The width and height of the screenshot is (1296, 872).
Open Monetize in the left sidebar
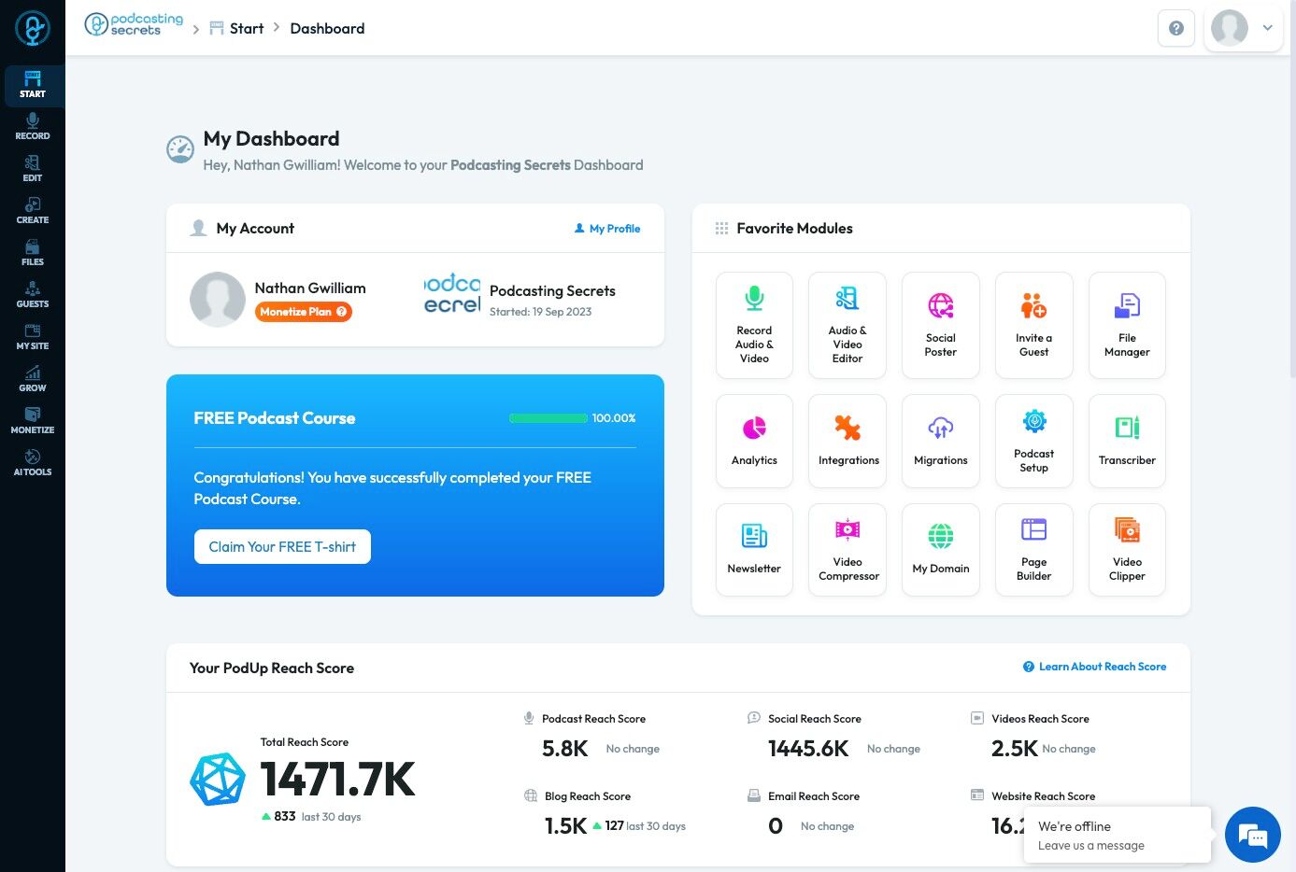coord(33,422)
